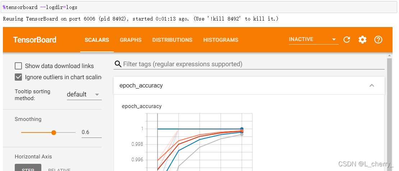Screen dimensions: 399x171
Task: Open the help question mark icon
Action: 379,40
